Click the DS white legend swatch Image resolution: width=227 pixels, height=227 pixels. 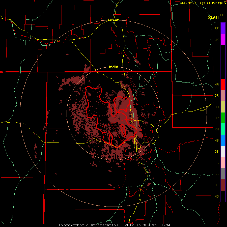(x=223, y=151)
